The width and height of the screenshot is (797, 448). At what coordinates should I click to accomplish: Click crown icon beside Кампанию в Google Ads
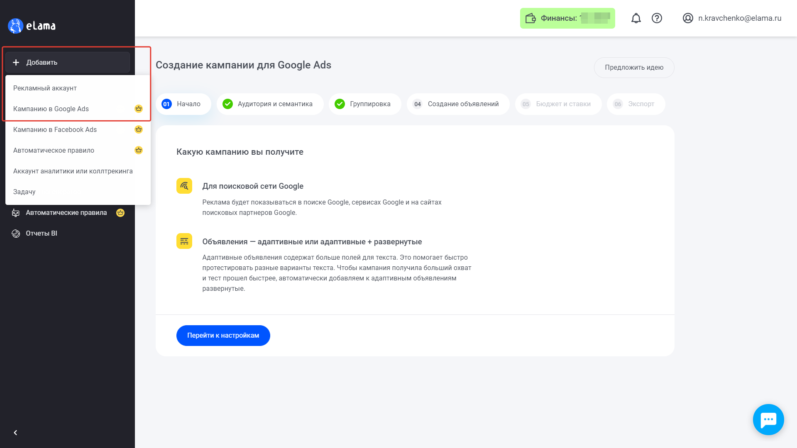[x=139, y=109]
